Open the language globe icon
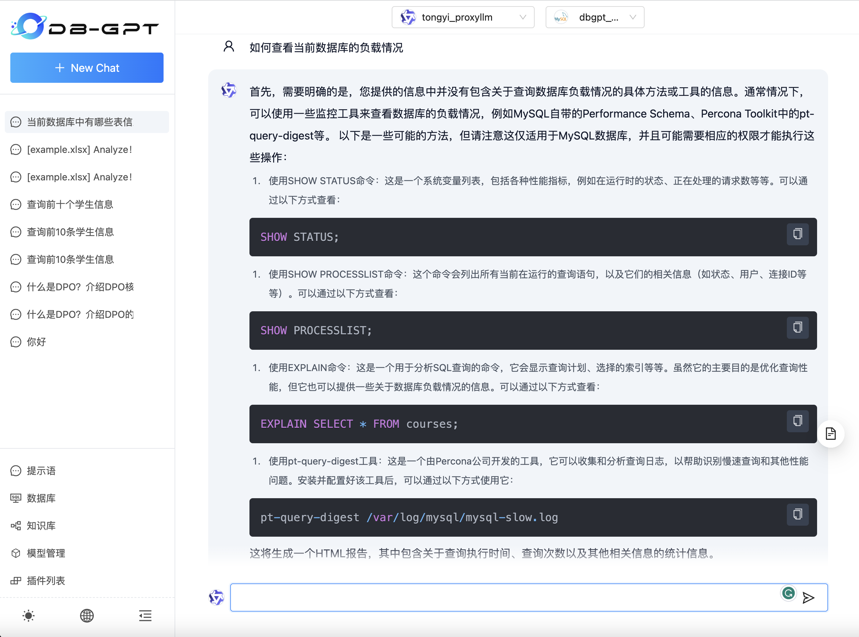The height and width of the screenshot is (637, 859). [87, 616]
